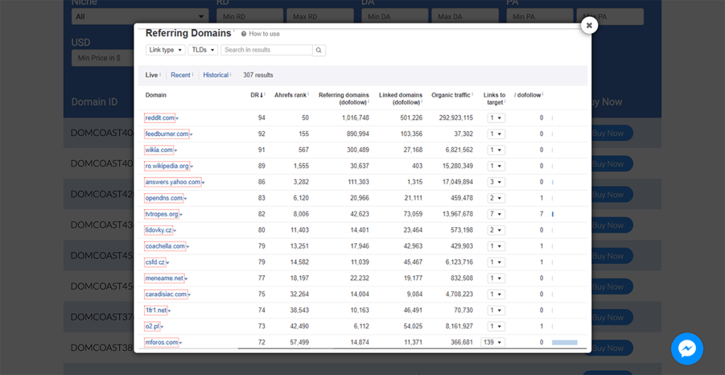Click the 1,016,748 referring domains value
Viewport: 725px width, 375px height.
[x=355, y=117]
